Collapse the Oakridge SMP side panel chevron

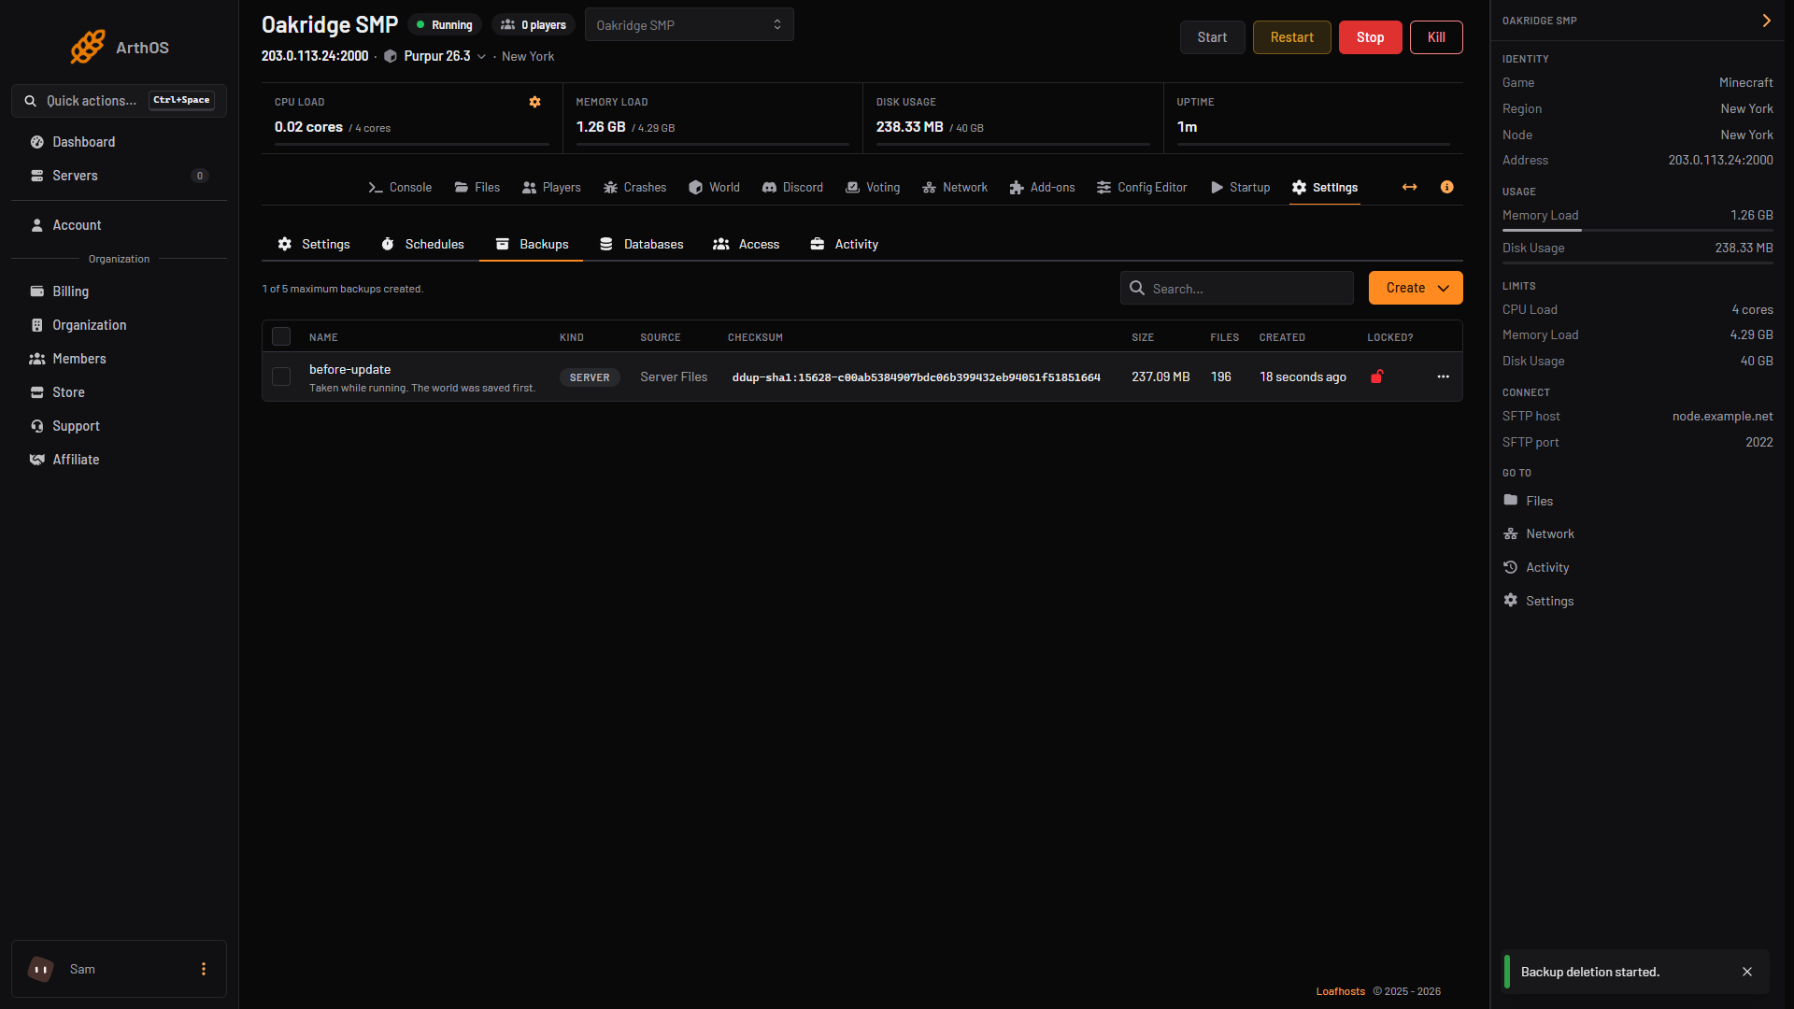click(x=1766, y=21)
